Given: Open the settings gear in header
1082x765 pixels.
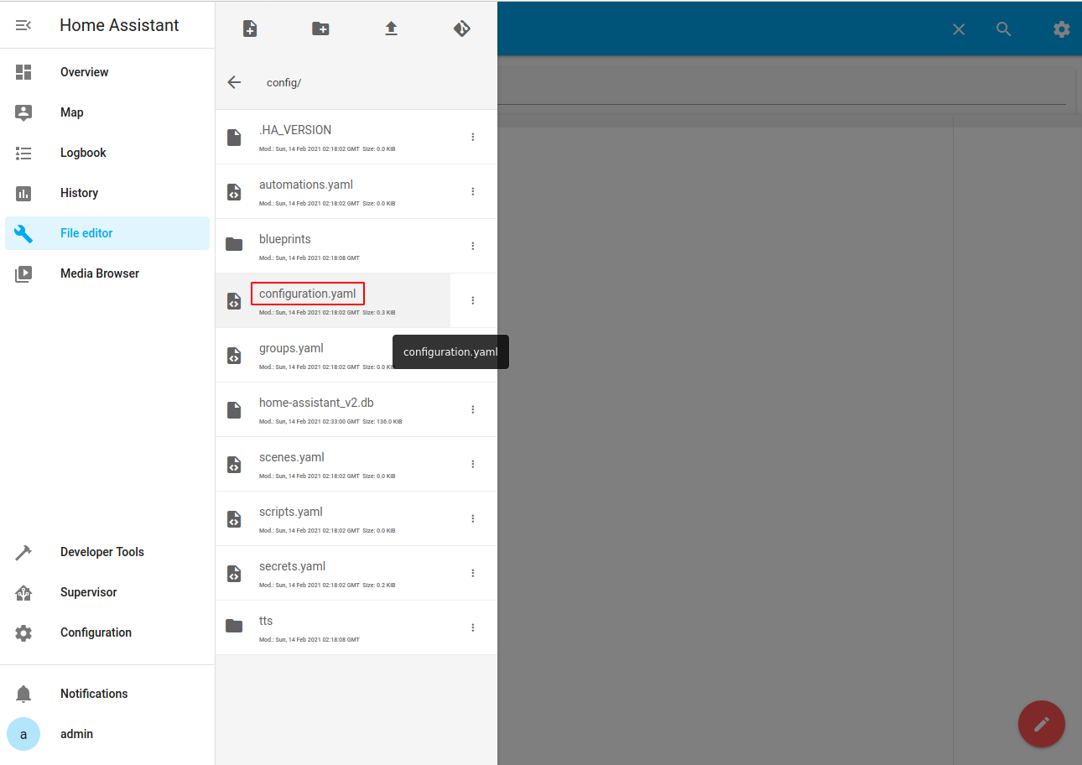Looking at the screenshot, I should 1061,29.
